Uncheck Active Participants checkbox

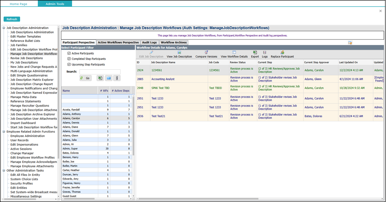tap(69, 53)
